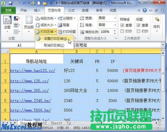Click the Name Box showing A1
Viewport: 167px width, 132px height.
click(18, 45)
